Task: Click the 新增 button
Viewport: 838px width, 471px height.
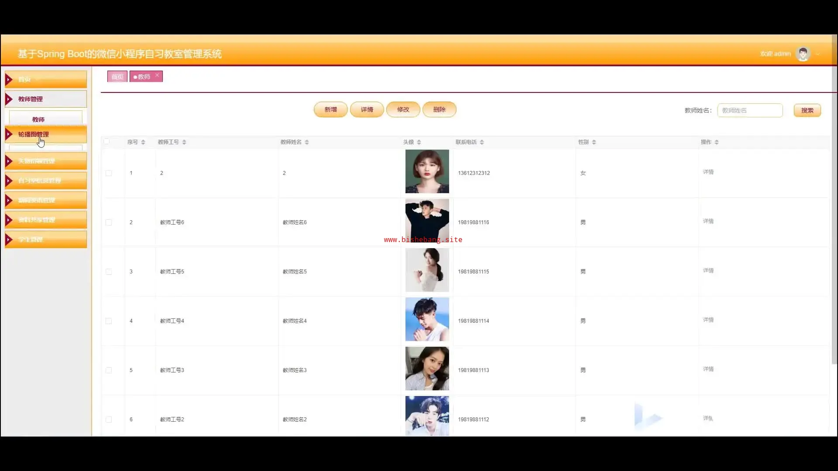Action: [330, 109]
